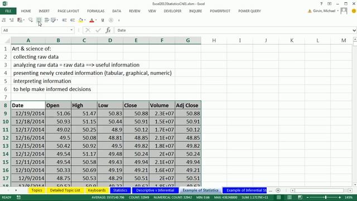
Task: Open Excel Help question mark icon
Action: (x=321, y=4)
